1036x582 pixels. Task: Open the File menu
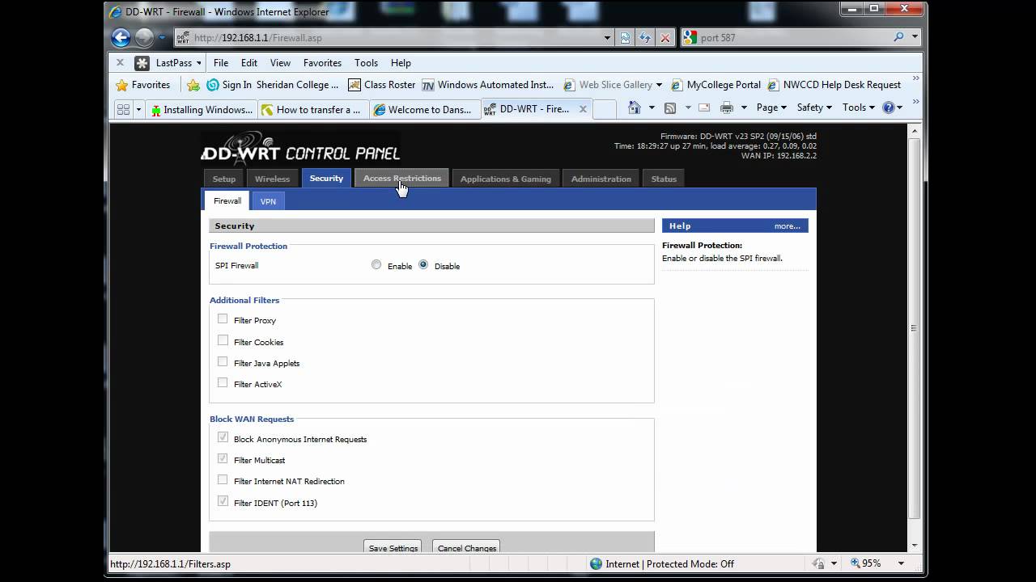(221, 62)
